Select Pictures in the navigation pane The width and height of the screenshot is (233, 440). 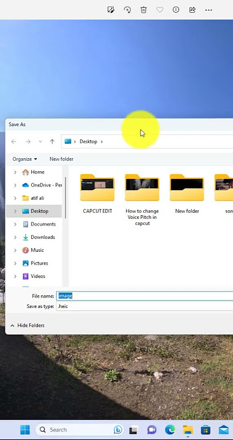[x=35, y=263]
